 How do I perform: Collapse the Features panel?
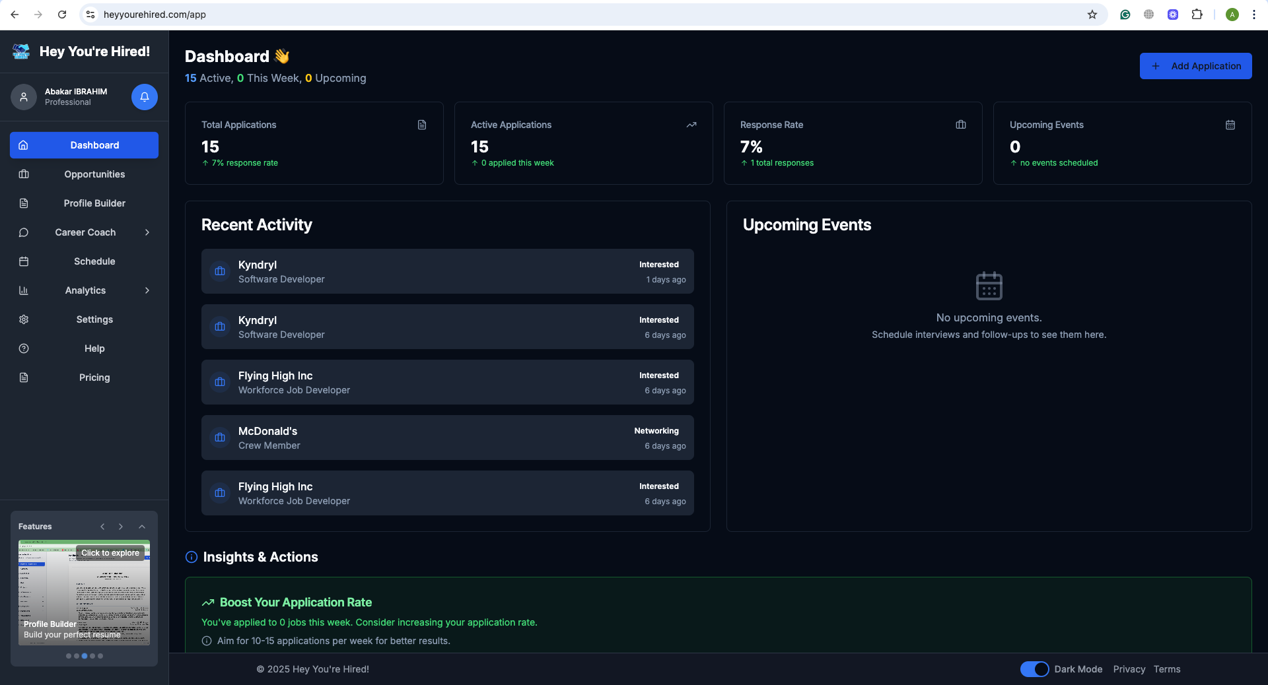click(x=142, y=527)
